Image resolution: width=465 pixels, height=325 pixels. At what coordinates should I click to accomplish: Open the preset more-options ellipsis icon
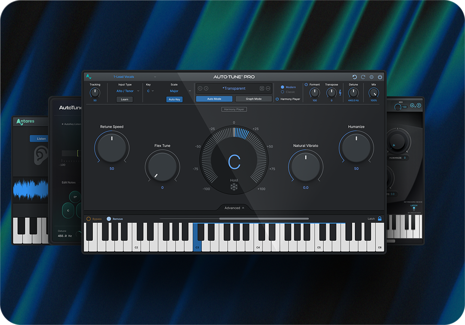pyautogui.click(x=268, y=88)
